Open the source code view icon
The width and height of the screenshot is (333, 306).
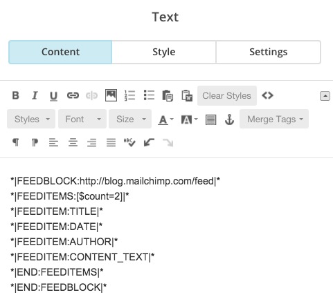267,95
